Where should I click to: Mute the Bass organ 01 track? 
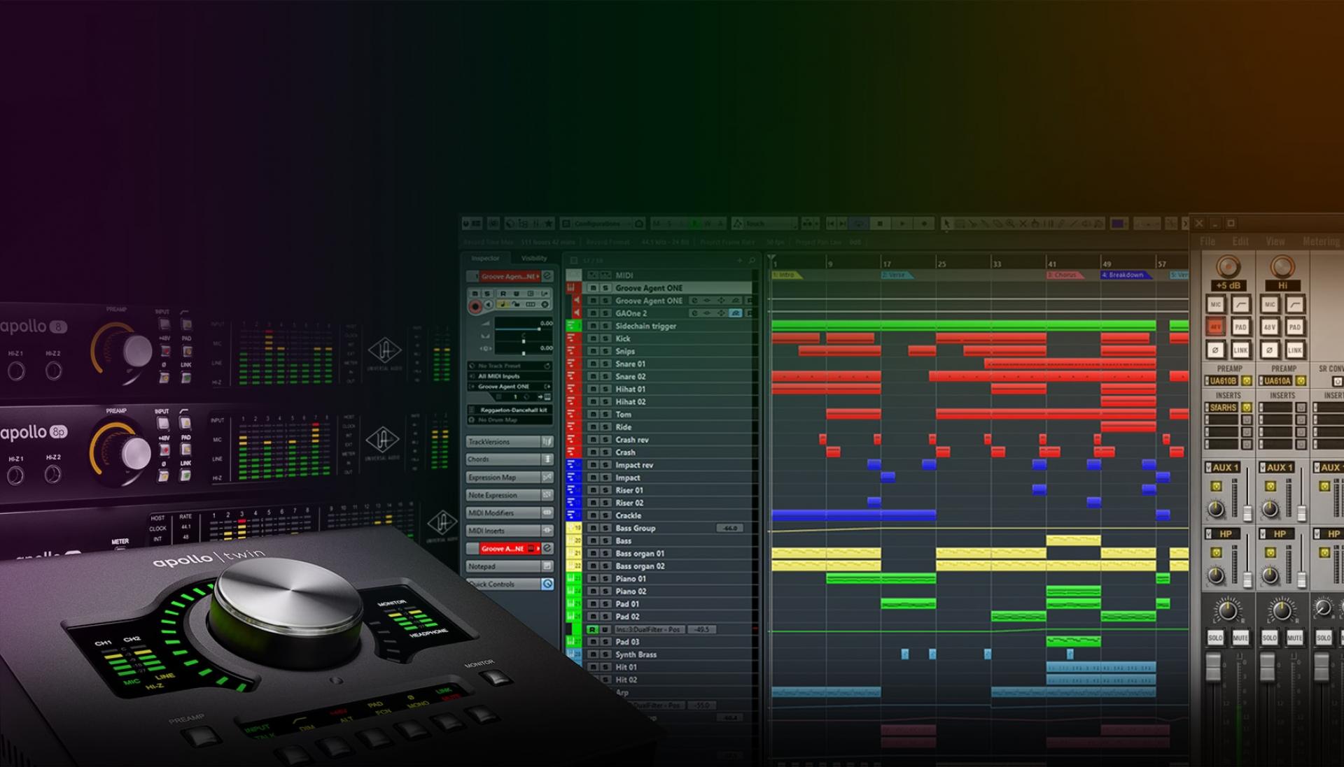point(593,554)
